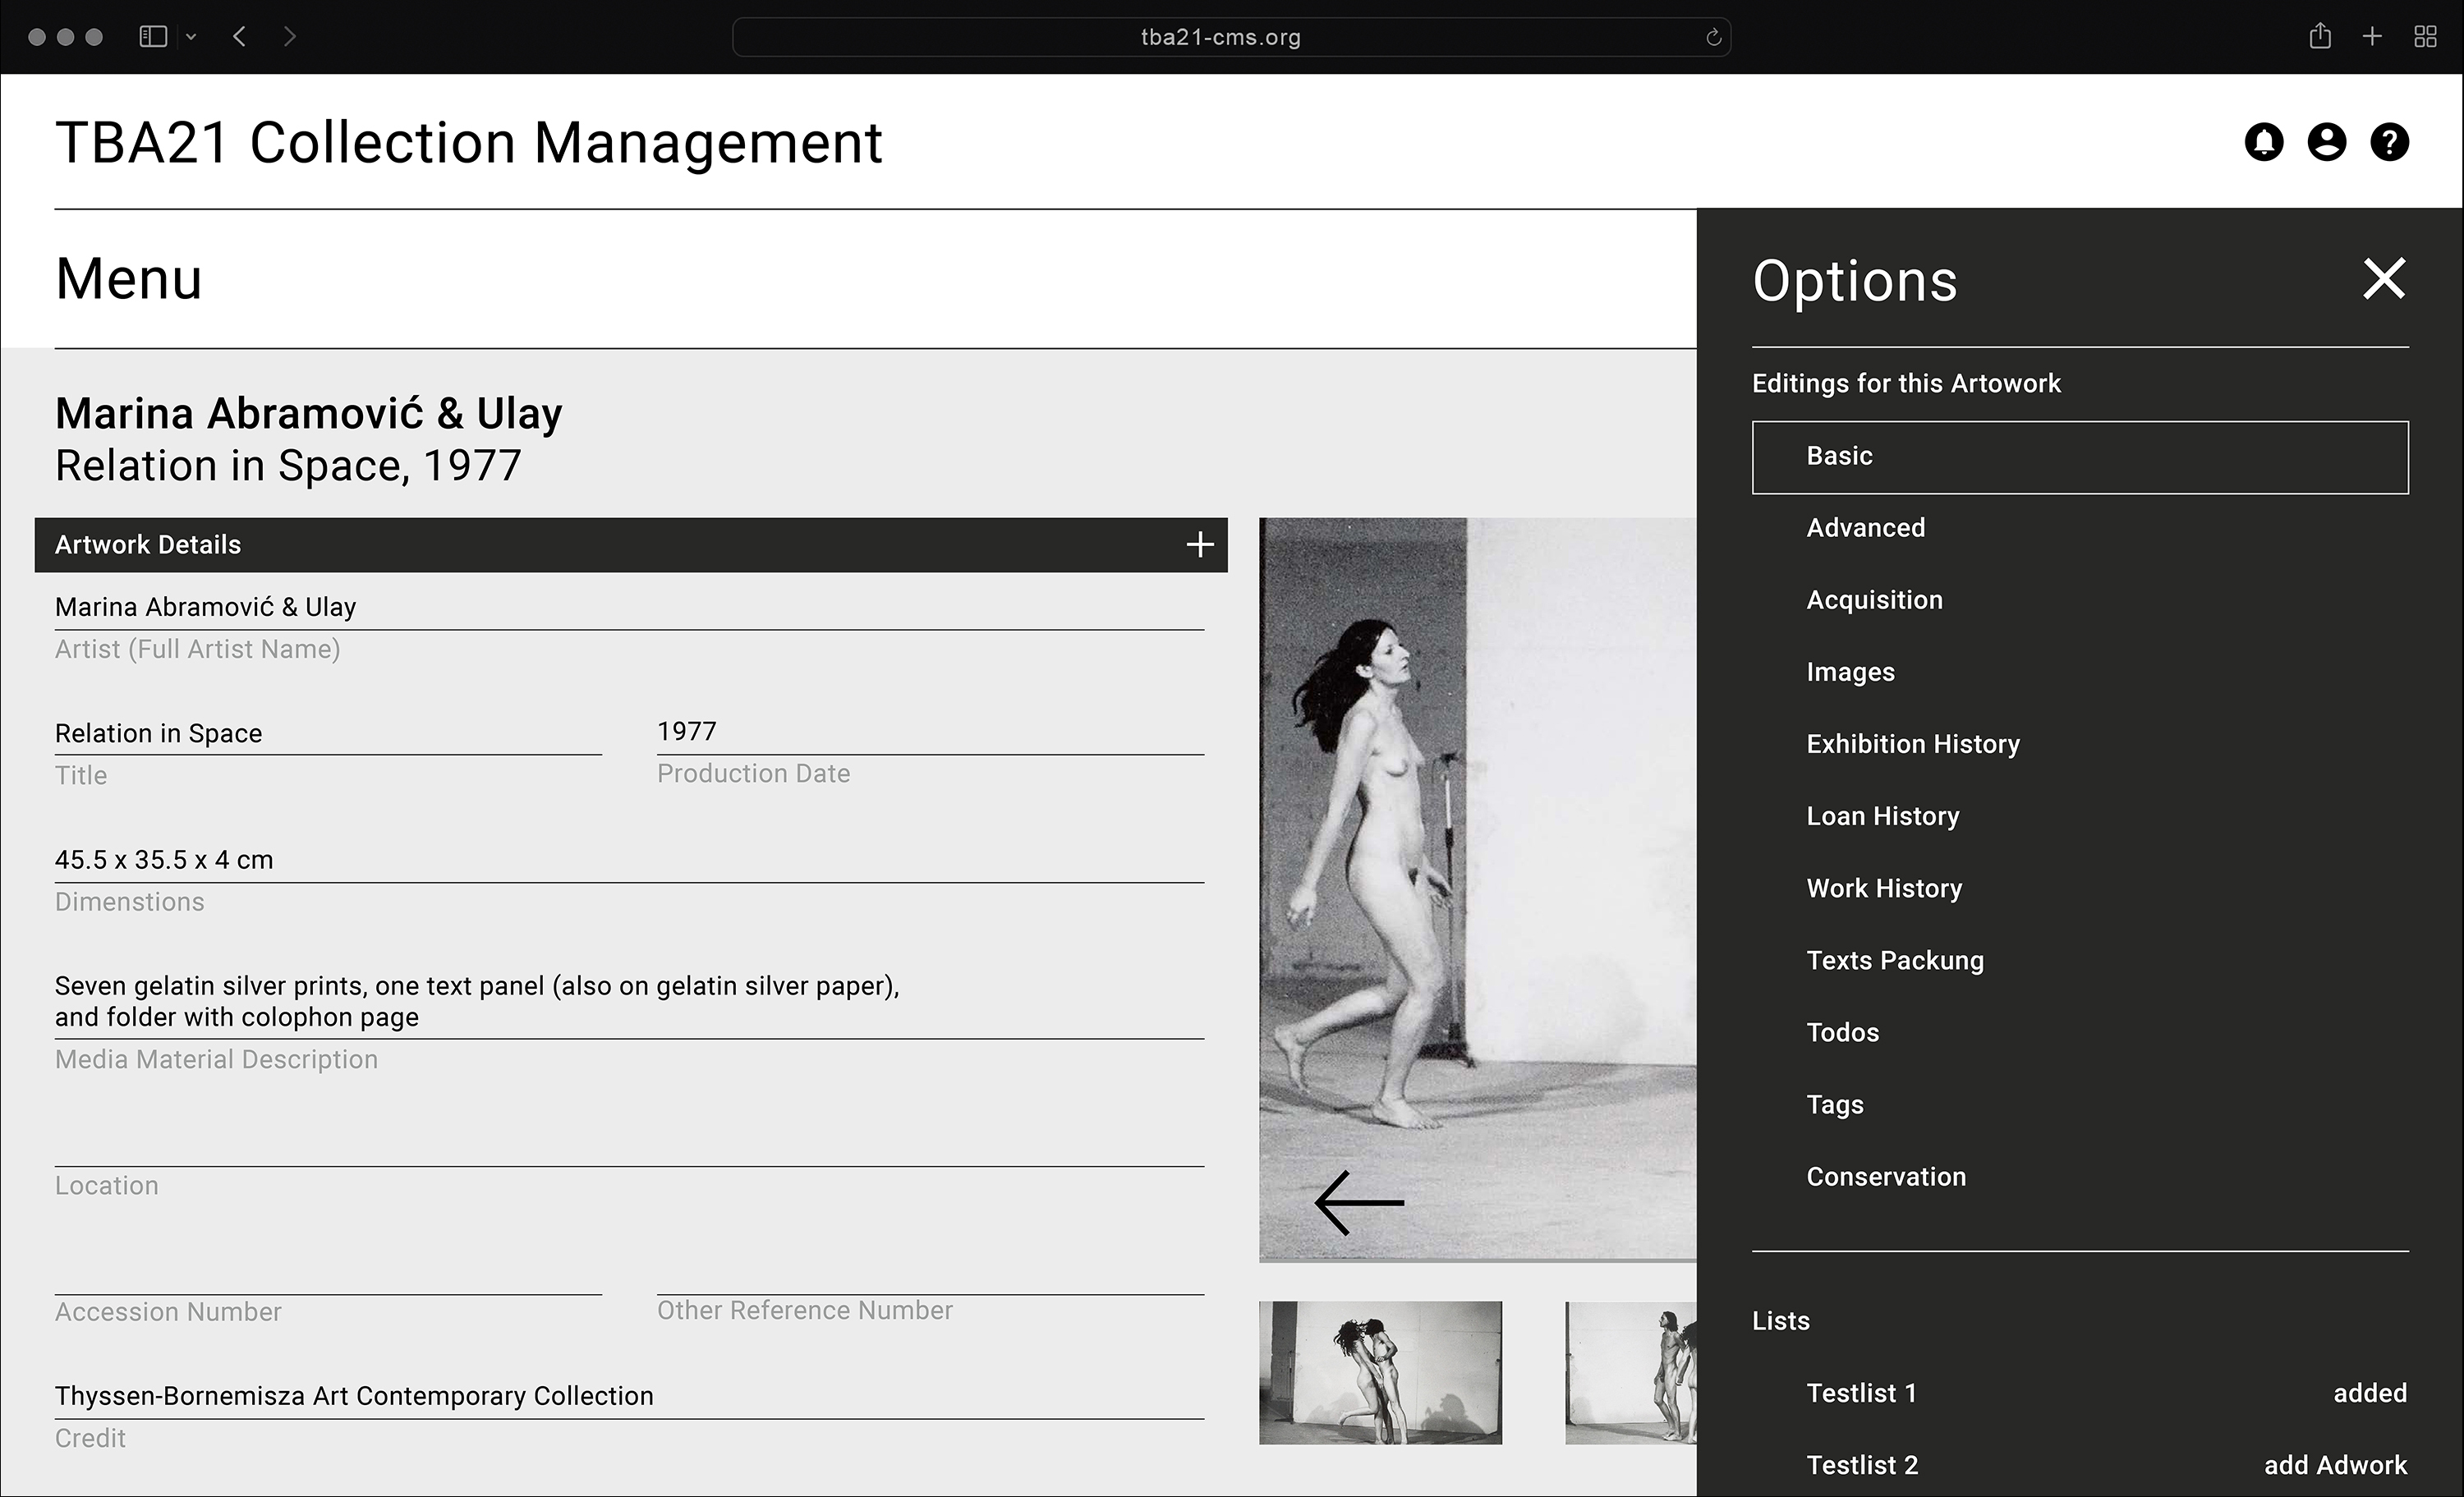Screen dimensions: 2464x1497
Task: Open the notifications bell icon
Action: [x=2264, y=142]
